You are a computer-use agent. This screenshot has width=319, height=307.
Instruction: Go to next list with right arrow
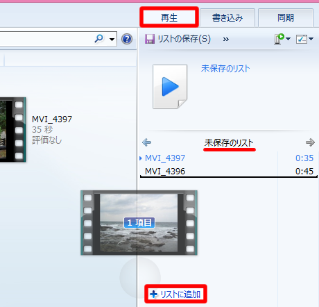[x=310, y=142]
